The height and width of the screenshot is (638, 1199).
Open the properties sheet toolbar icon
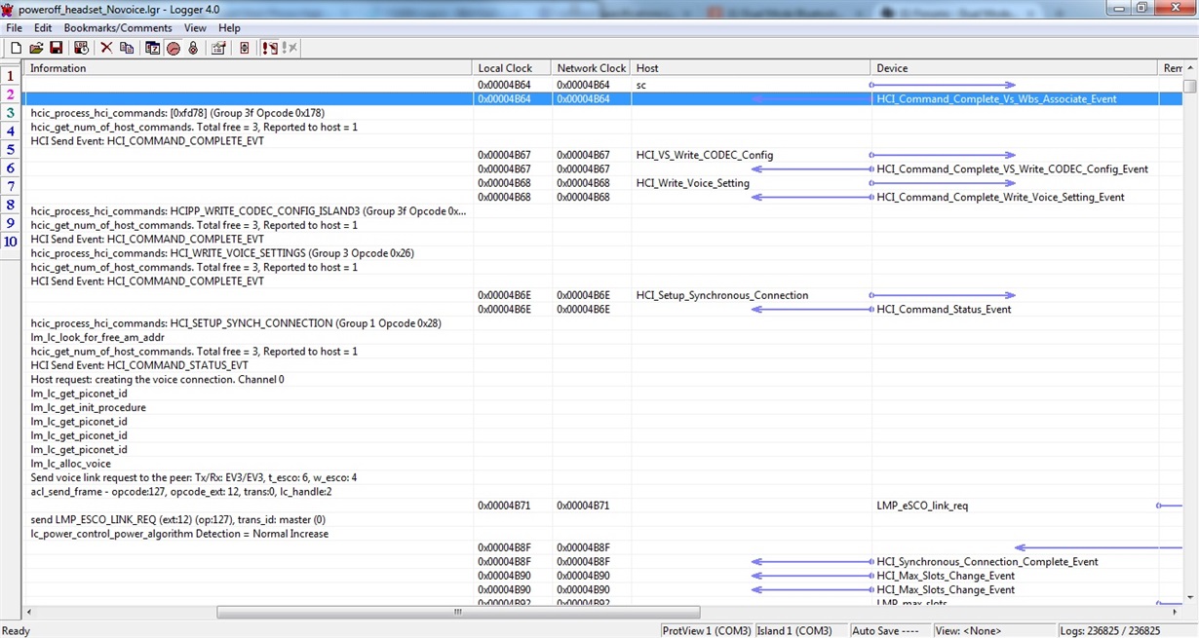[x=218, y=48]
